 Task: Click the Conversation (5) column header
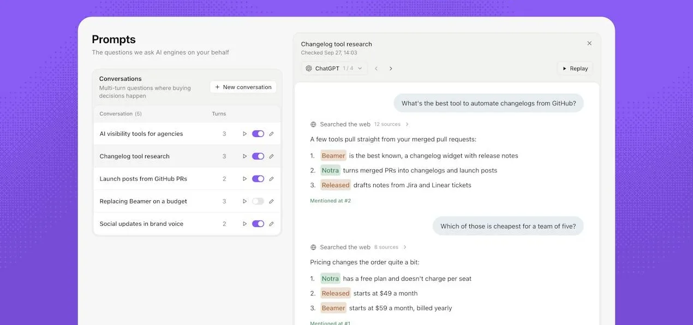pos(121,114)
